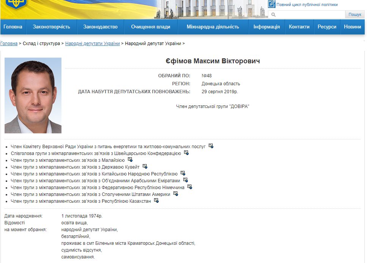The image size is (367, 263).
Task: Click the magnifier icon in the search box
Action: click(x=273, y=15)
